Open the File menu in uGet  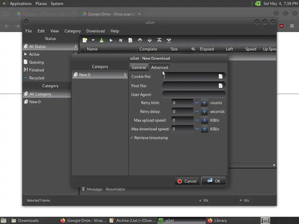click(x=29, y=31)
